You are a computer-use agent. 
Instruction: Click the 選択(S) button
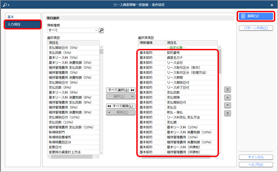coord(121,96)
